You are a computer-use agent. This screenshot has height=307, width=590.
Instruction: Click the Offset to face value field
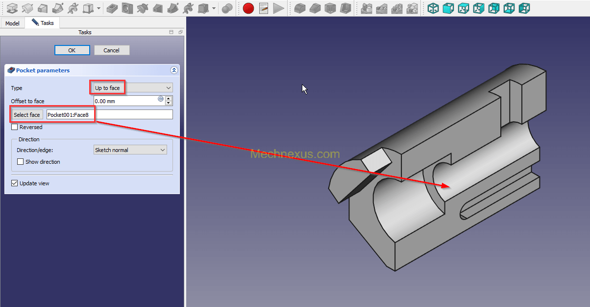pyautogui.click(x=125, y=101)
